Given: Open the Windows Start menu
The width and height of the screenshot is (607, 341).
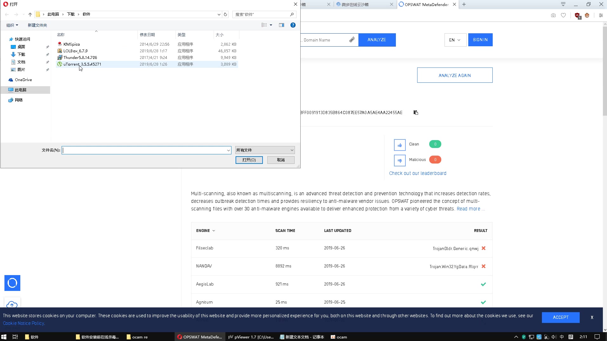Looking at the screenshot, I should tap(4, 337).
